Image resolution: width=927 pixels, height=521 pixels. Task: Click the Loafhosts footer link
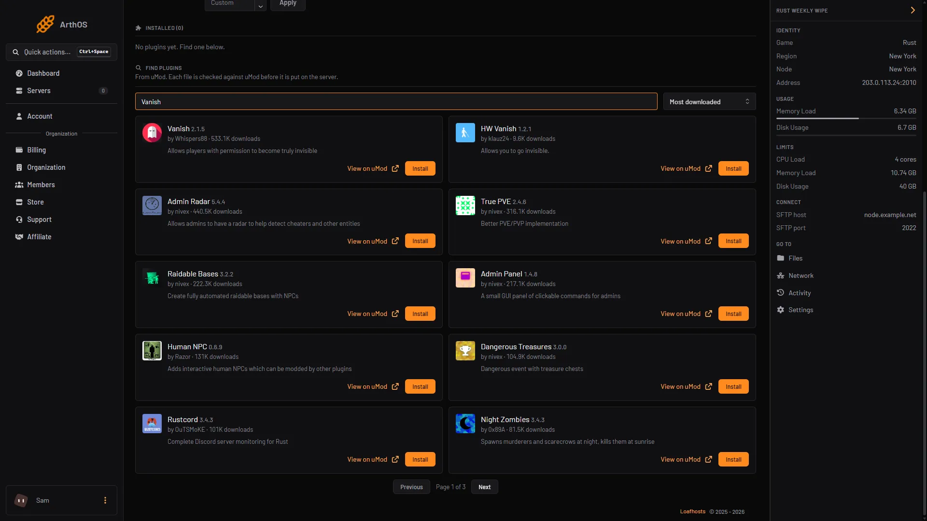(x=692, y=511)
